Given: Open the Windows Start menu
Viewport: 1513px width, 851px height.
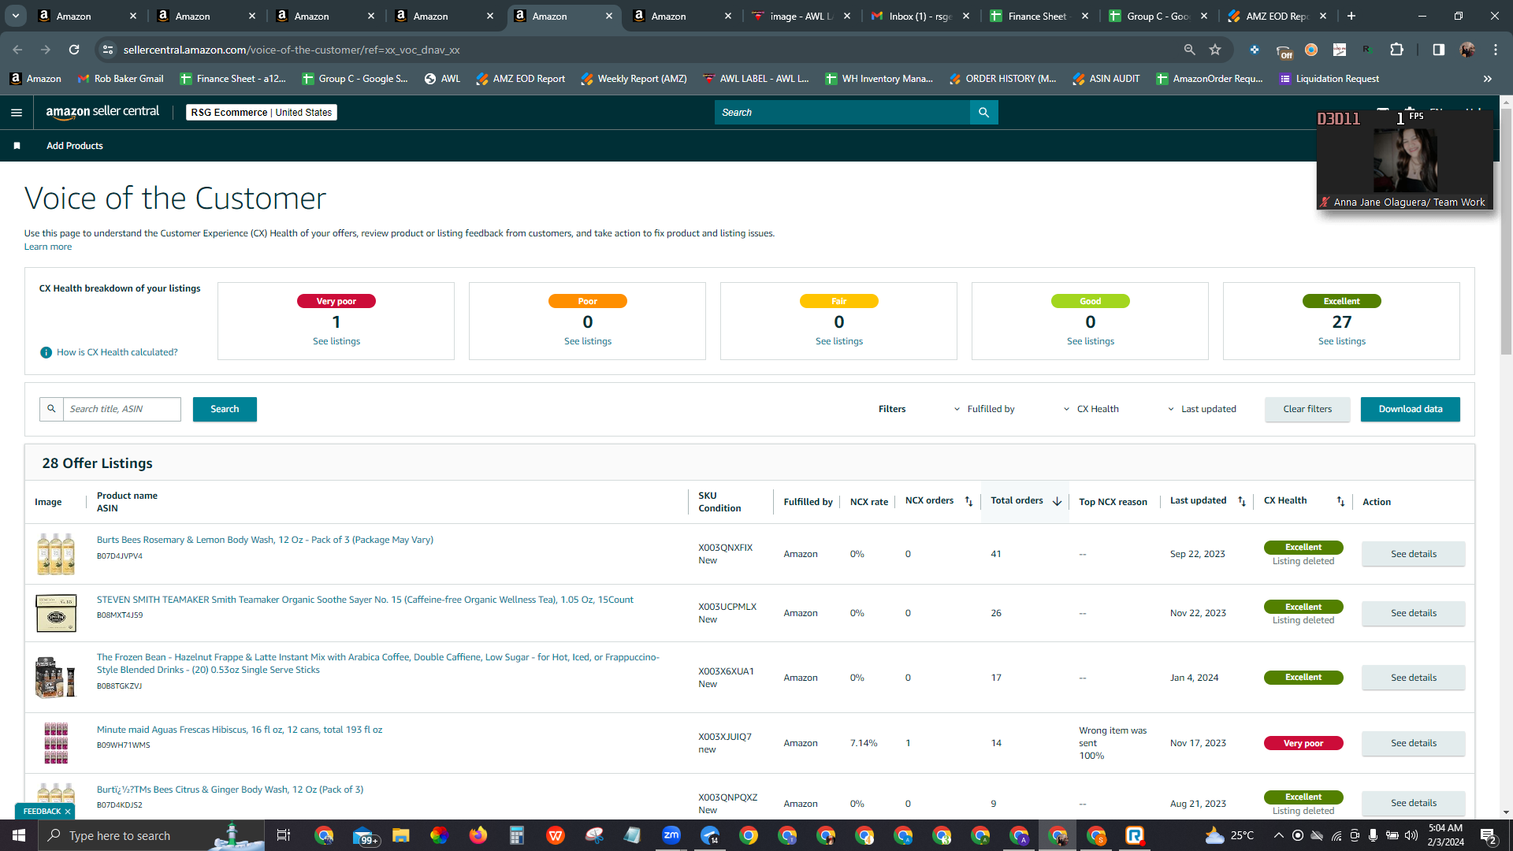Looking at the screenshot, I should tap(19, 835).
